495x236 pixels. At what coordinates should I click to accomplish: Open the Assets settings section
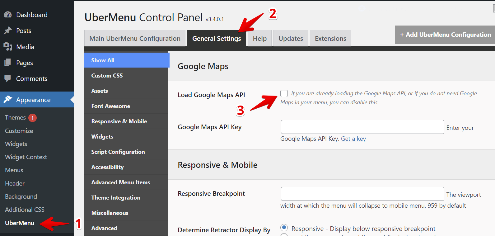pyautogui.click(x=126, y=91)
